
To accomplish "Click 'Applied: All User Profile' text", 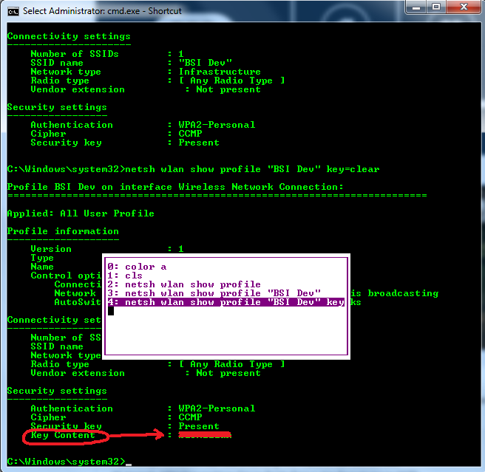I will (81, 213).
